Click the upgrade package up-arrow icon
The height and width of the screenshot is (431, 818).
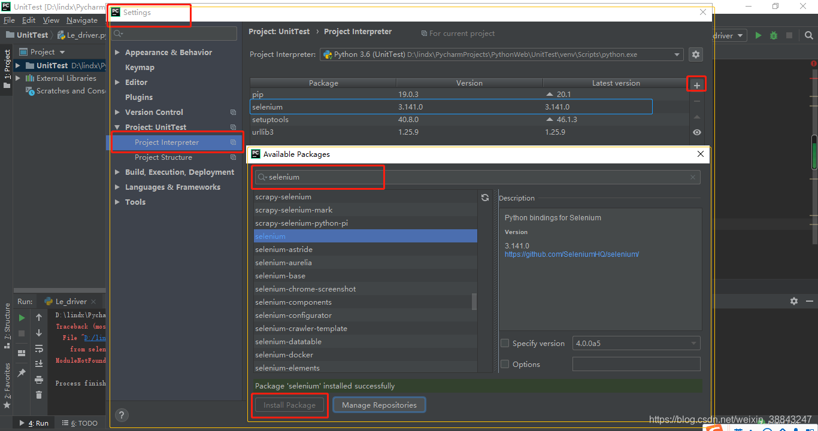click(696, 117)
